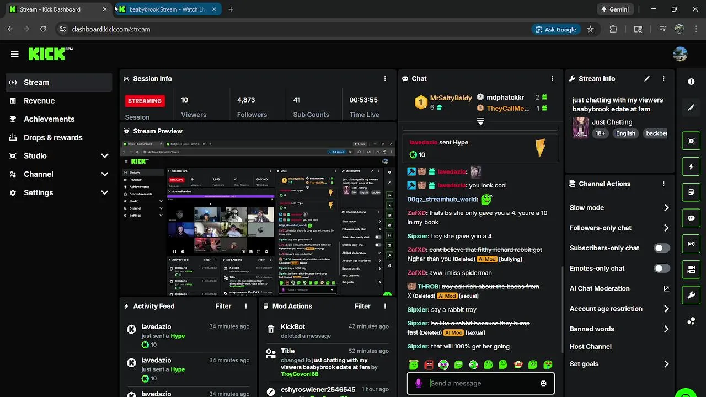Insert the red angry emote from the emote row
Viewport: 706px width, 397px height.
coord(429,364)
